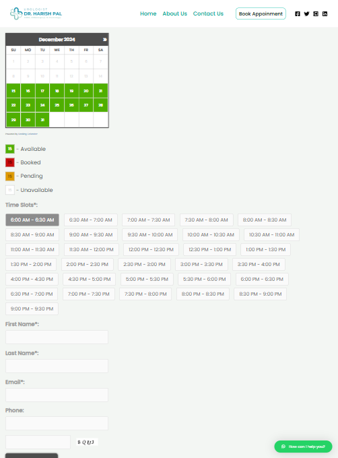
Task: Open the Facebook social icon
Action: pos(298,13)
